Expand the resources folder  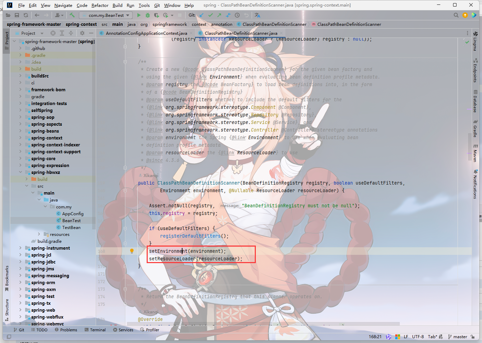coord(39,234)
